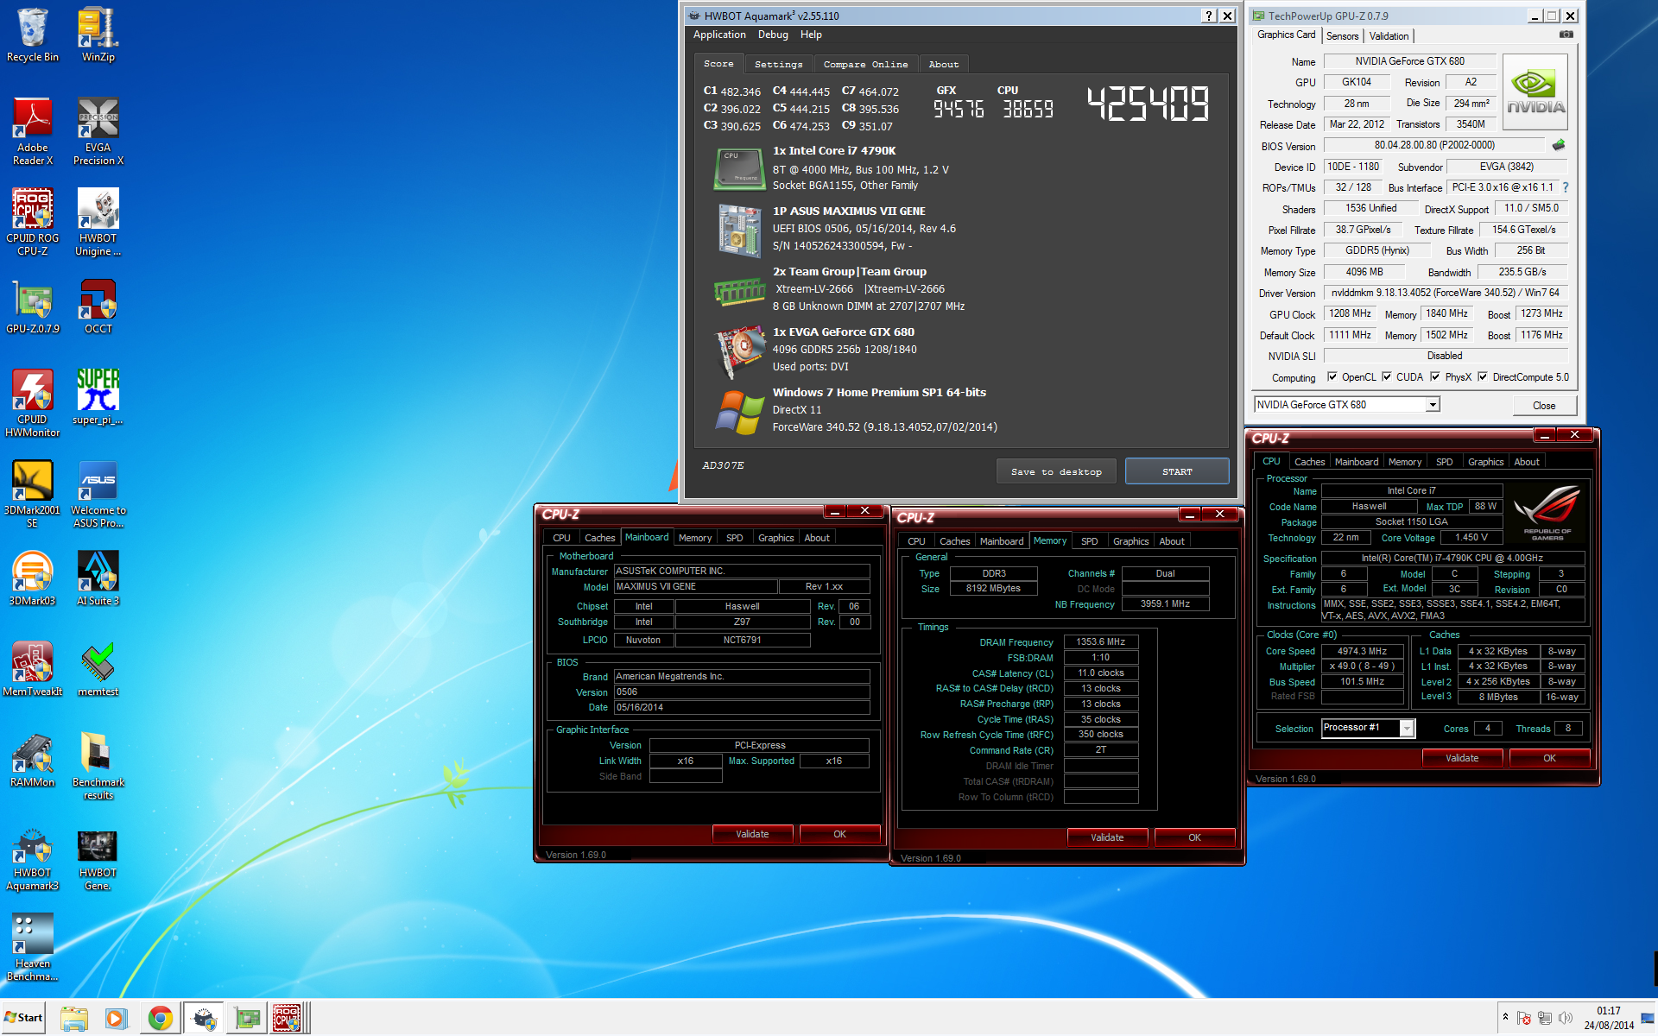Screen dimensions: 1658x1036
Task: Open Graphics tab in CPU-Z CPU window
Action: pos(1485,462)
